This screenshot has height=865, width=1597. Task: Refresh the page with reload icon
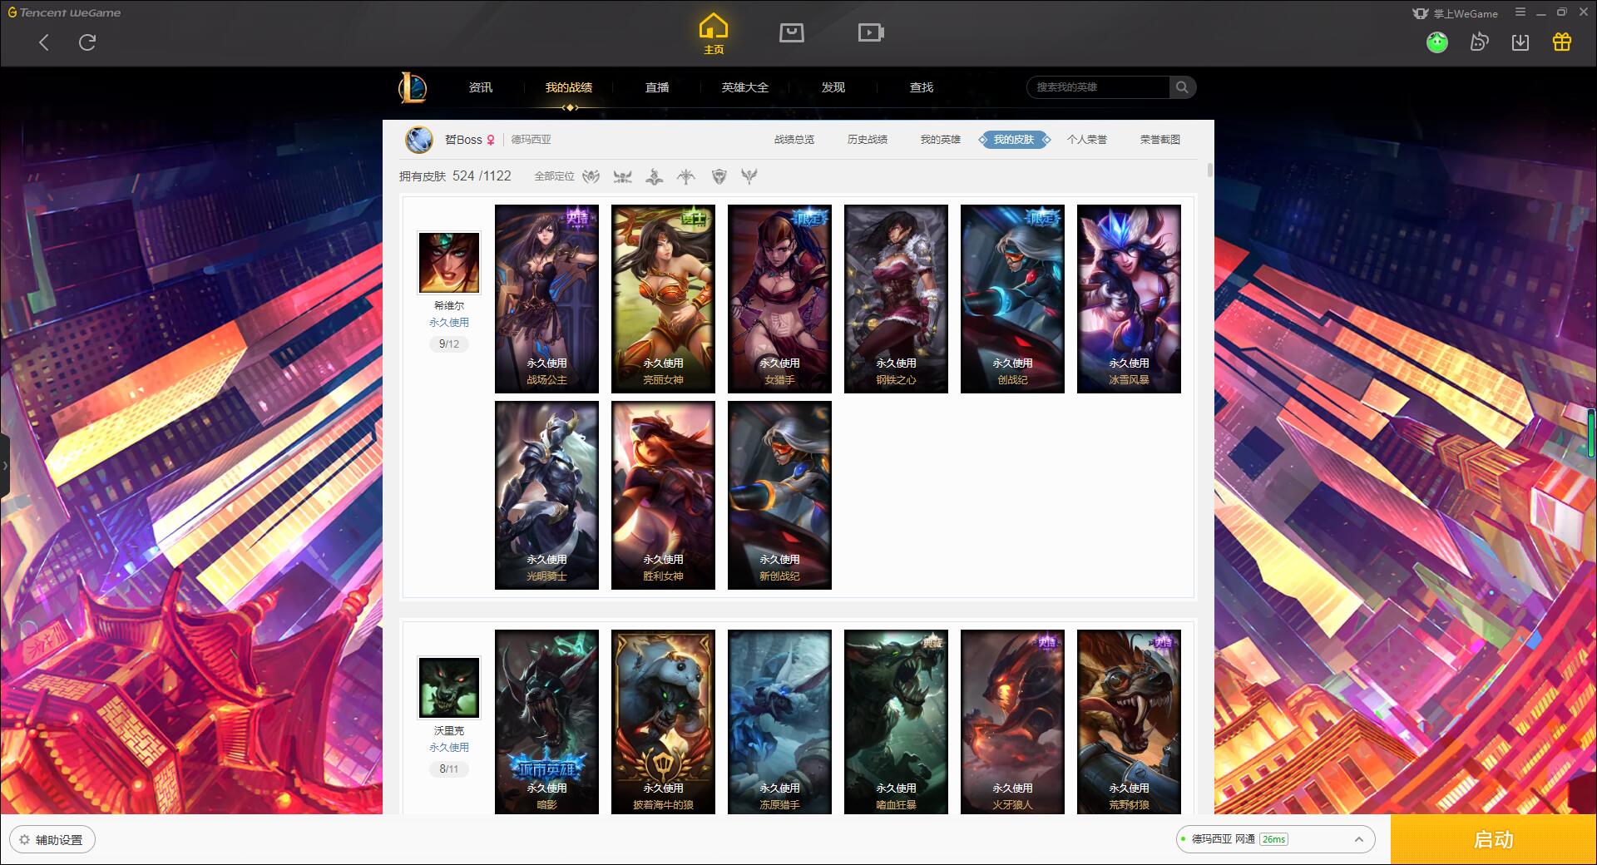(87, 42)
